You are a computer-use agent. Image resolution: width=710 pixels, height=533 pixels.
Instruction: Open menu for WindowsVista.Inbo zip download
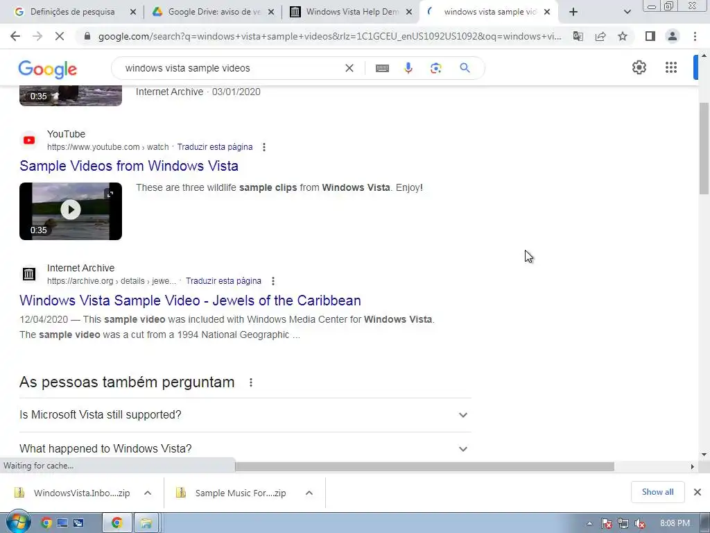pyautogui.click(x=148, y=493)
